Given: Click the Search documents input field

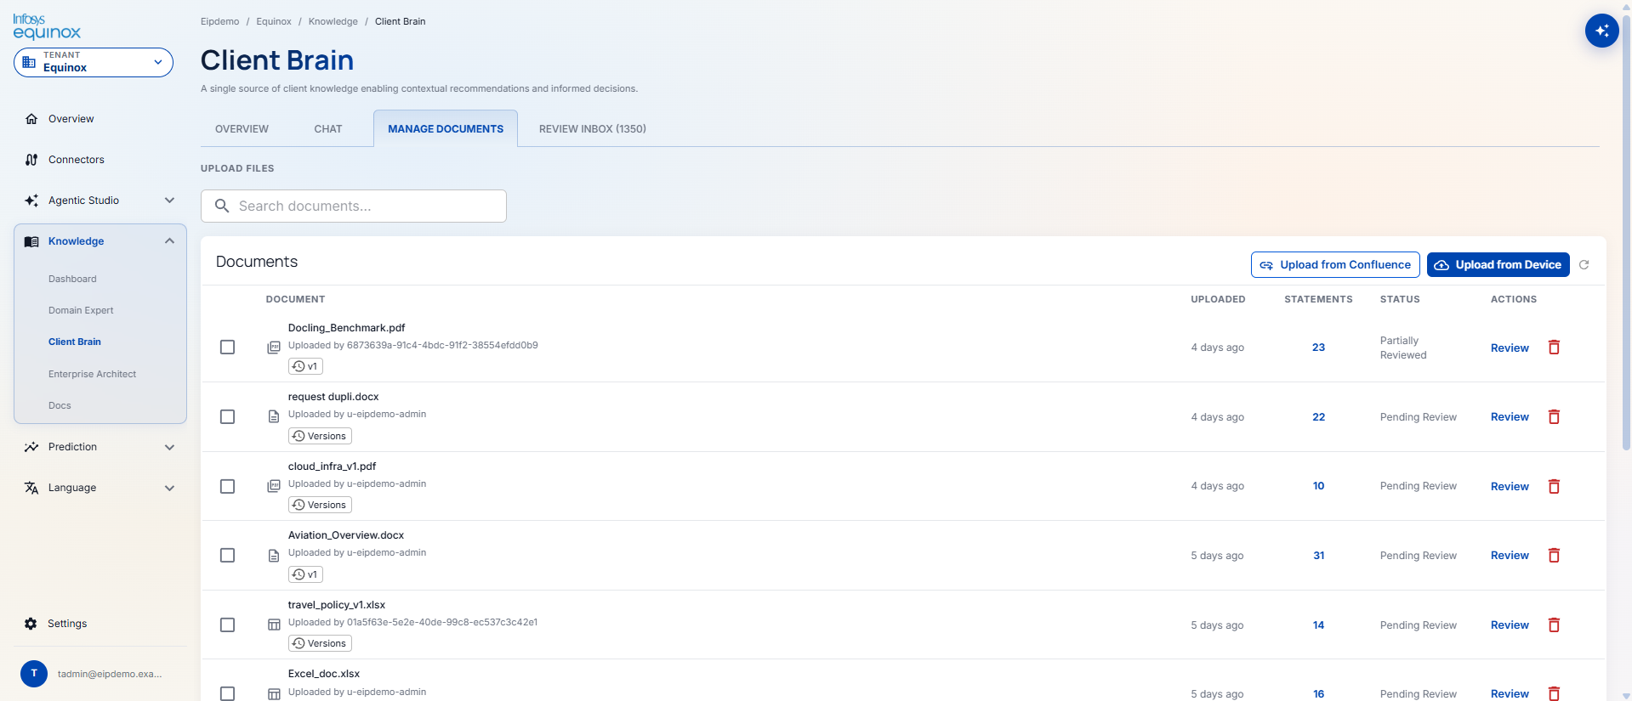Looking at the screenshot, I should pyautogui.click(x=354, y=206).
